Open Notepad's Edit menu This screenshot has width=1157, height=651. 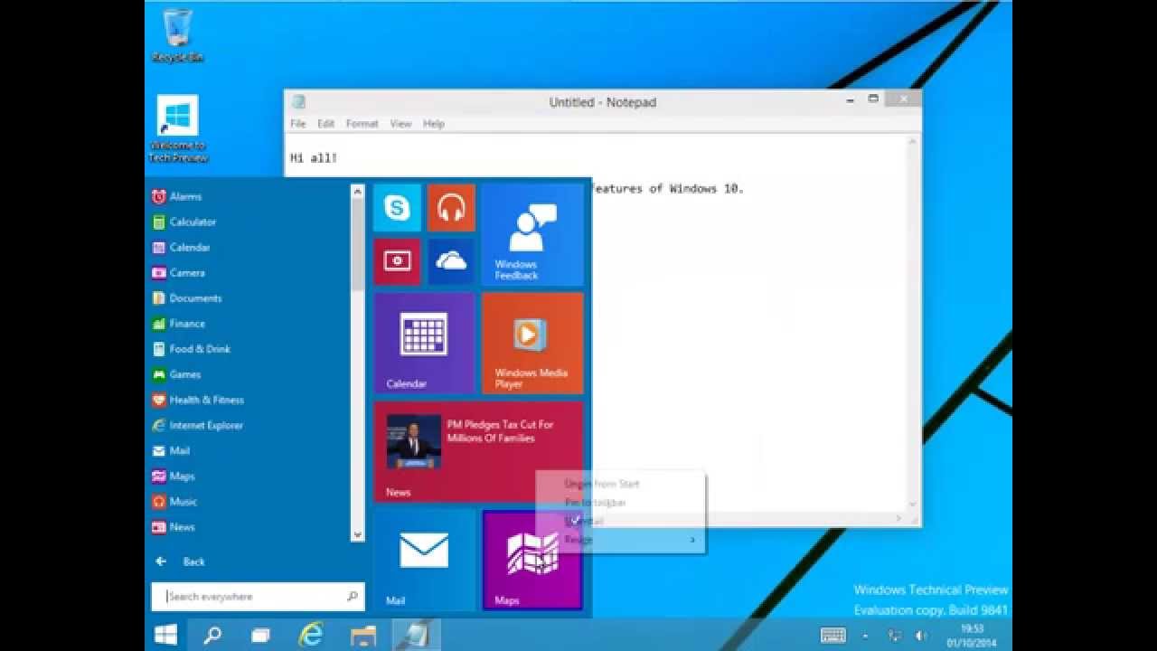tap(325, 124)
